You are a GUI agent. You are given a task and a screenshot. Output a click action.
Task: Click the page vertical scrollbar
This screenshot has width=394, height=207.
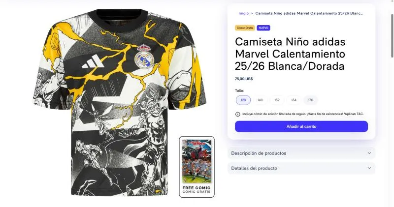coord(392,35)
